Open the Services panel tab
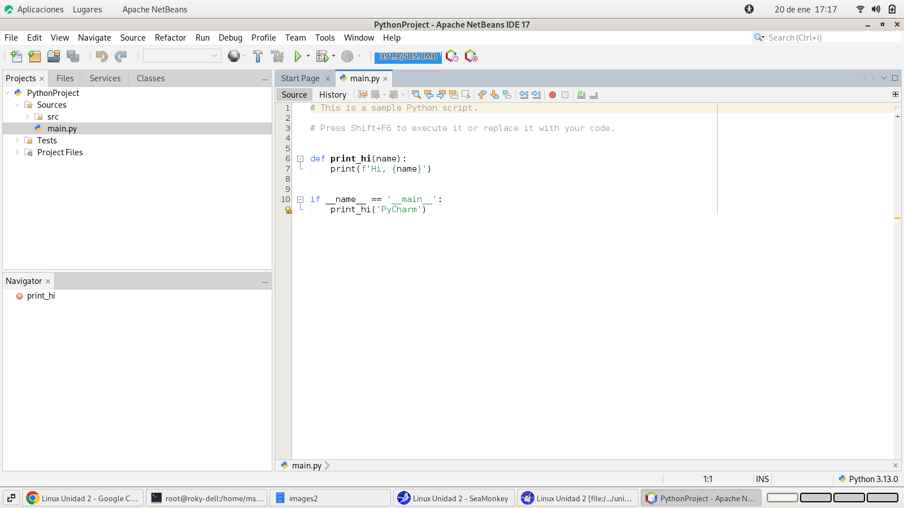 click(105, 78)
